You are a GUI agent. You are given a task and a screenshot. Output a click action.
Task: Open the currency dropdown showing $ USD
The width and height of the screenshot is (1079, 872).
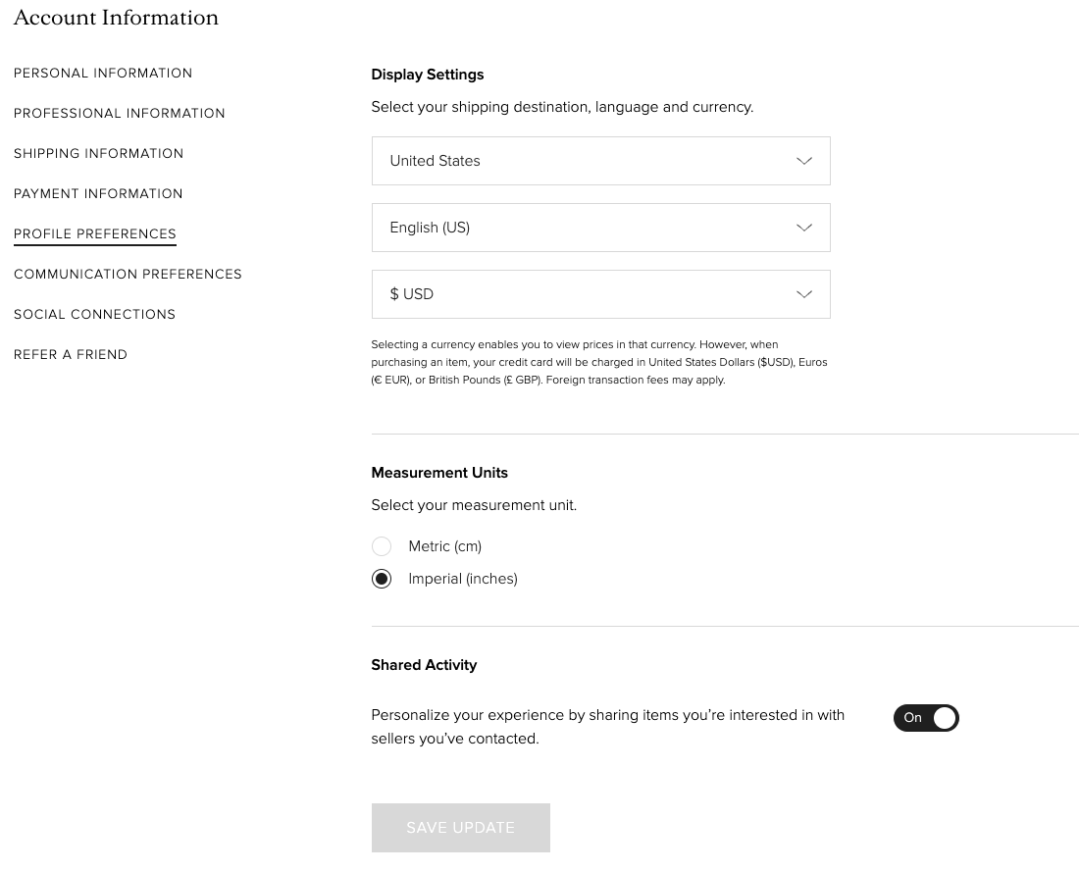point(600,293)
